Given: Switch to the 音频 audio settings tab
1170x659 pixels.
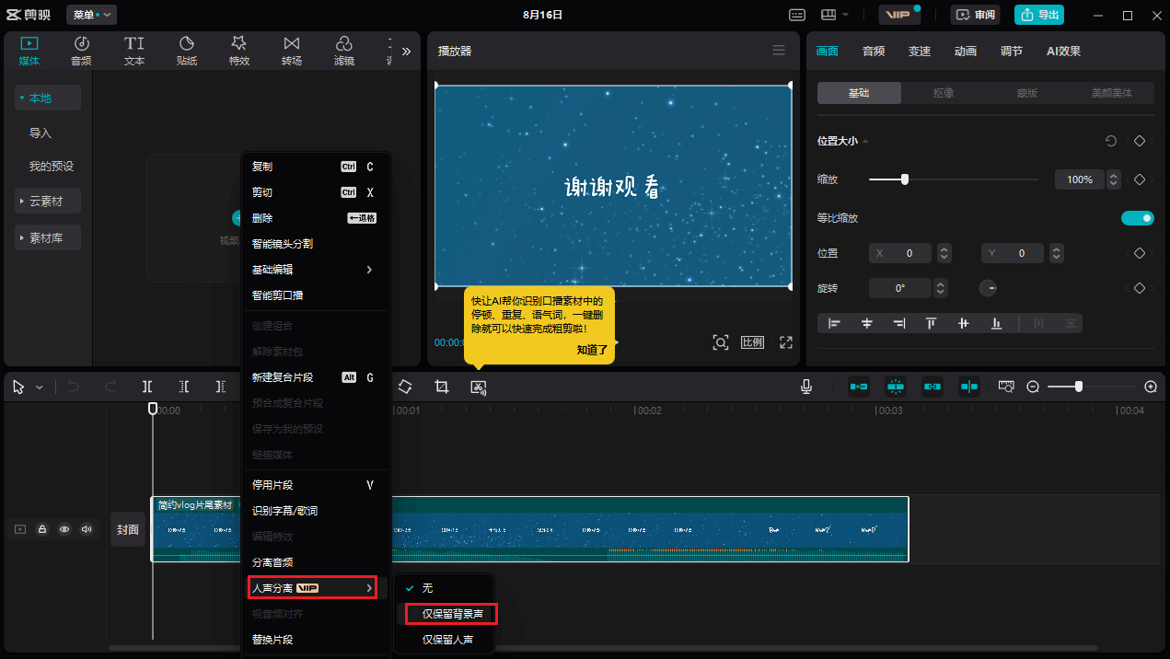Looking at the screenshot, I should point(873,51).
